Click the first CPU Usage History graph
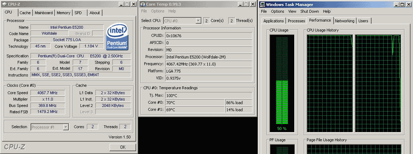This screenshot has width=413, height=154. point(330,83)
